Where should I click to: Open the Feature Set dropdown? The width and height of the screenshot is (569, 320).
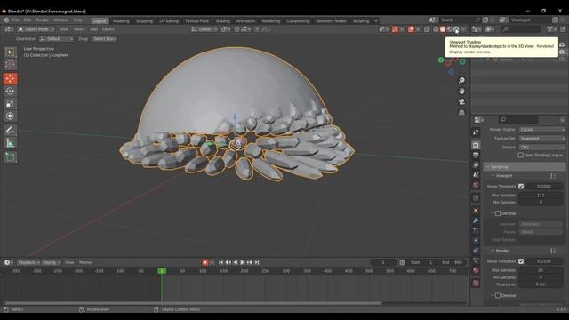(541, 139)
